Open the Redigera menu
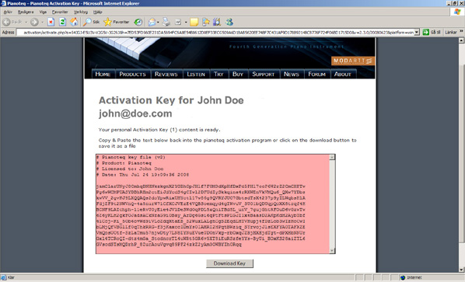The height and width of the screenshot is (282, 465). [x=26, y=12]
